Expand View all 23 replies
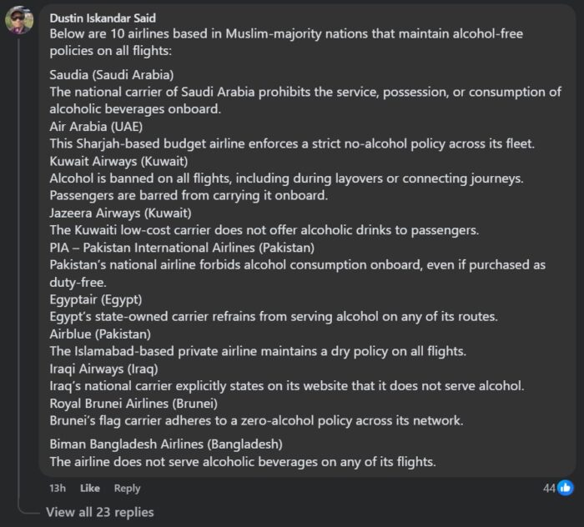Screen dimensions: 584x527 pyautogui.click(x=99, y=512)
